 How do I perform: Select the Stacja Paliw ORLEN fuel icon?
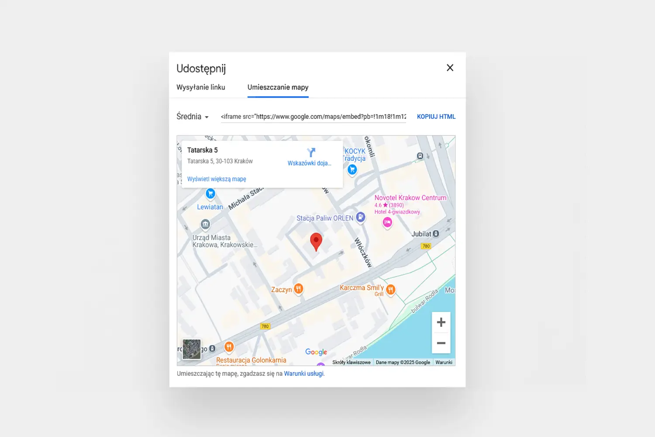[x=360, y=217]
